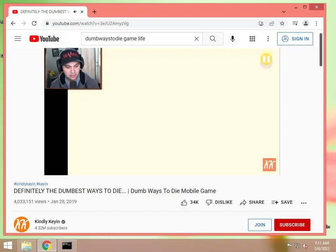Share this page from the address bar
Screen dimensions: 336x252
272,23
